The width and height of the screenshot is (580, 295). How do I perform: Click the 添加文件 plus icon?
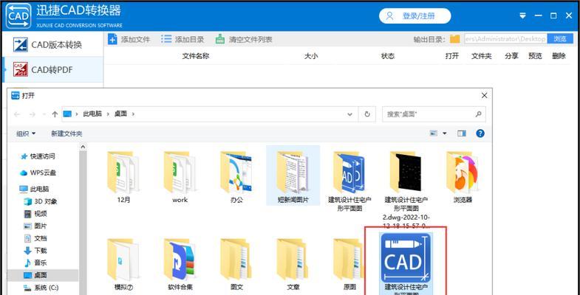pyautogui.click(x=112, y=39)
